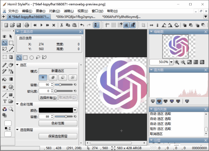Toggle the rulers display in the toolbar
The image size is (209, 151).
tap(107, 25)
